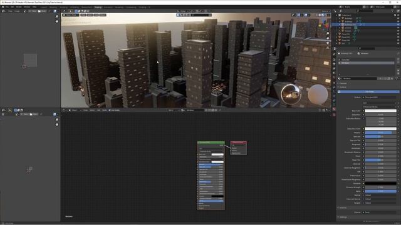
Task: Open the Slot dropdown in node editor
Action: coord(173,110)
